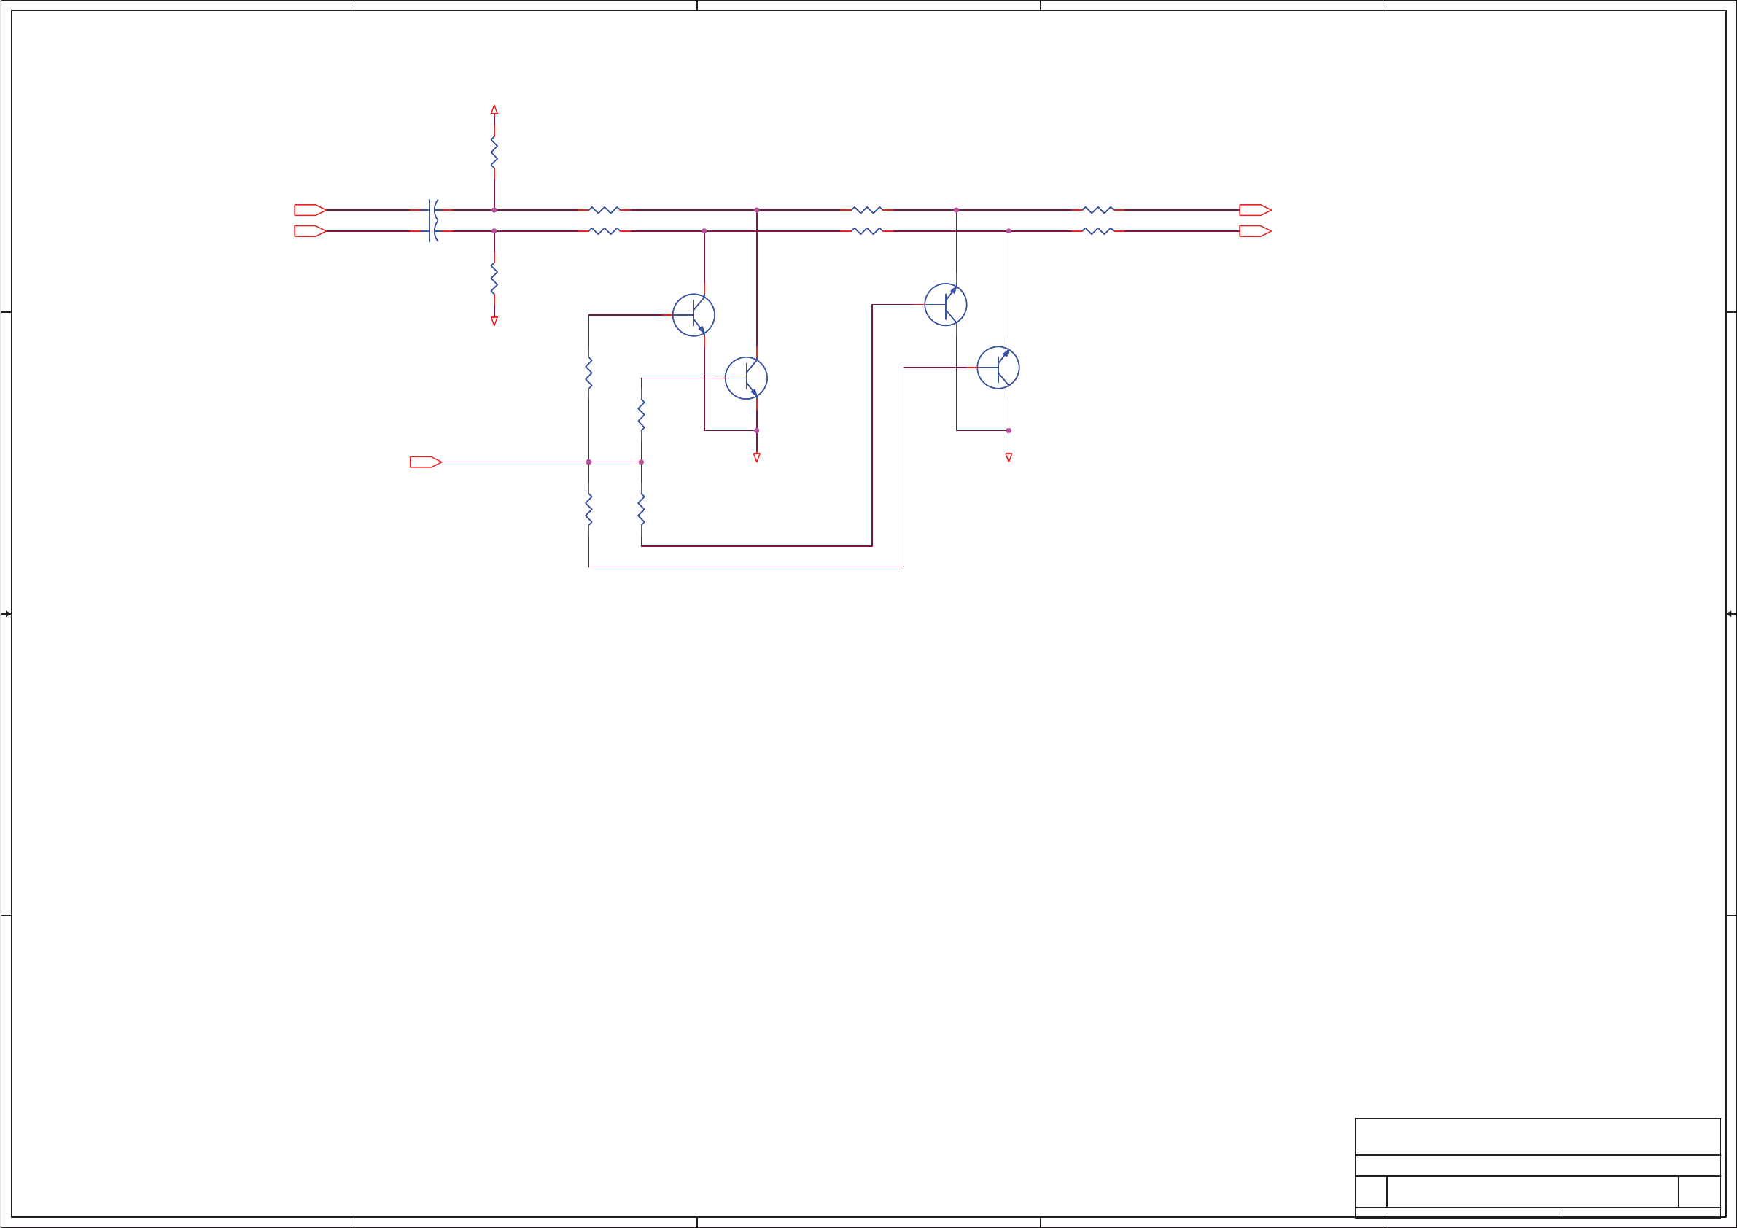Select the rightmost PNP transistor symbol
1737x1228 pixels.
pos(997,367)
